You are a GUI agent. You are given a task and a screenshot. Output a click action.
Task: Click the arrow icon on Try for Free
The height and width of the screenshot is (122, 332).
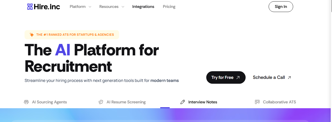pyautogui.click(x=238, y=78)
